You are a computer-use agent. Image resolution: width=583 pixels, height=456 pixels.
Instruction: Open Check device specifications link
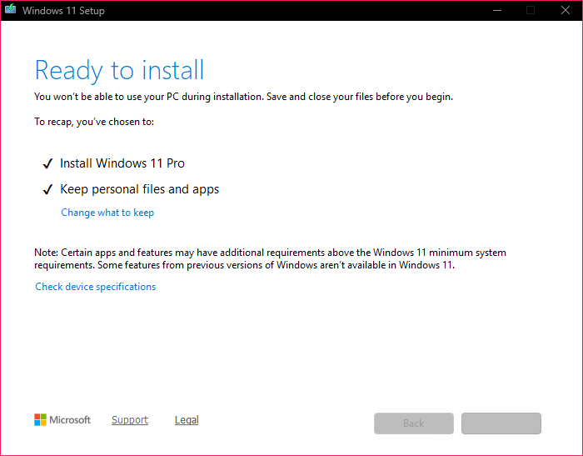click(95, 287)
